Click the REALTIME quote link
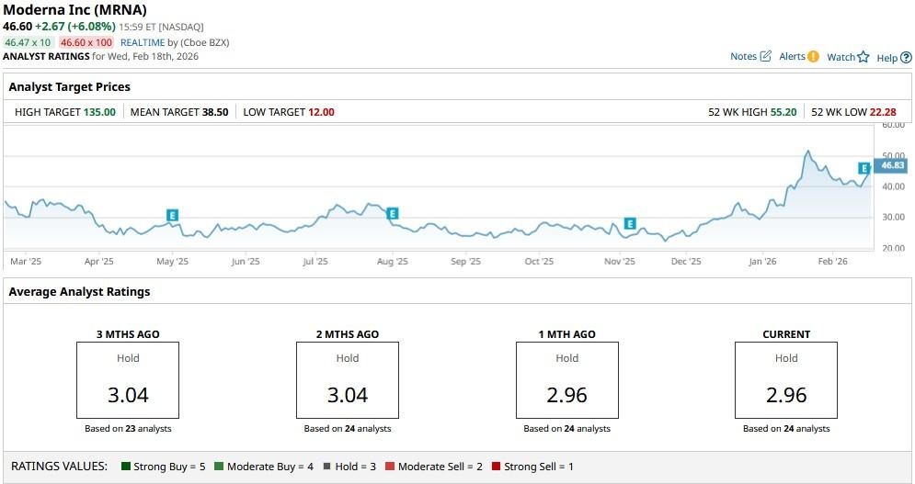Image resolution: width=915 pixels, height=484 pixels. tap(143, 42)
